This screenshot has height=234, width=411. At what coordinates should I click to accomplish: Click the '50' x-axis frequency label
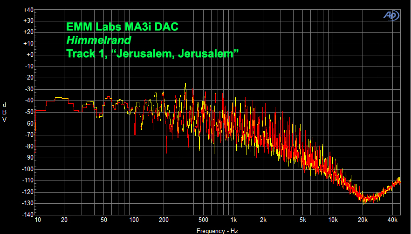tap(104, 220)
